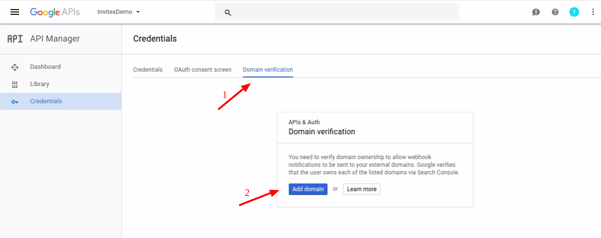Click the Dashboard icon in sidebar
Screen dimensions: 601x238
15,67
